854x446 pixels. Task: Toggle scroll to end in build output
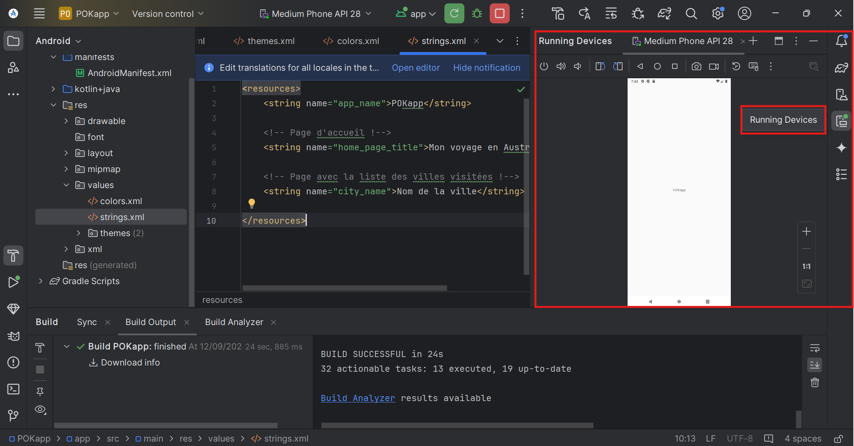tap(815, 365)
